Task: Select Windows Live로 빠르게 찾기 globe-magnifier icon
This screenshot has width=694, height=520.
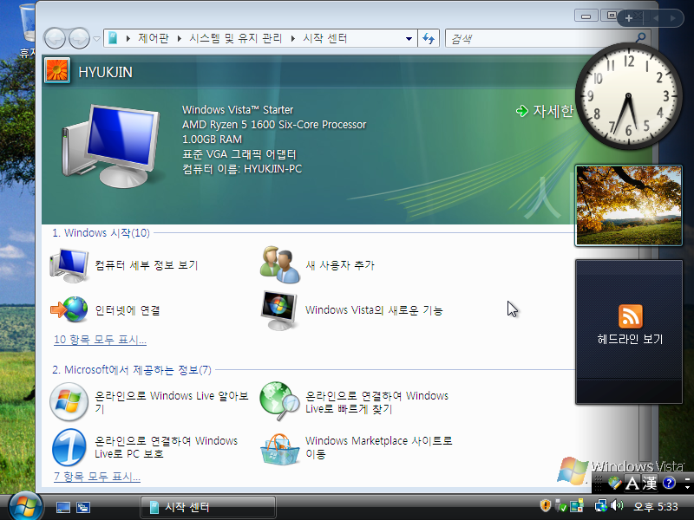Action: (x=278, y=400)
